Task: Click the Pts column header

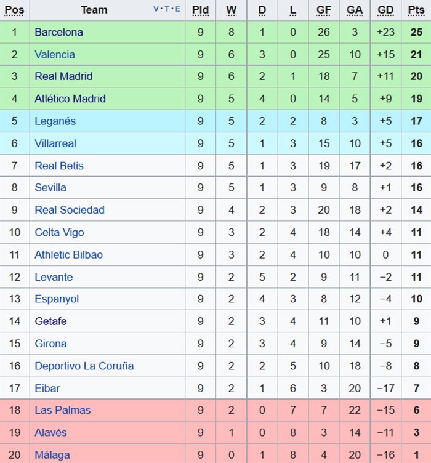Action: [x=416, y=10]
